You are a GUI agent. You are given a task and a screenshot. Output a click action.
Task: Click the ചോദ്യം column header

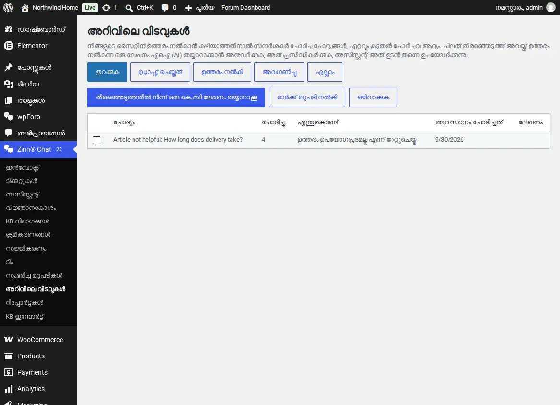(x=124, y=123)
